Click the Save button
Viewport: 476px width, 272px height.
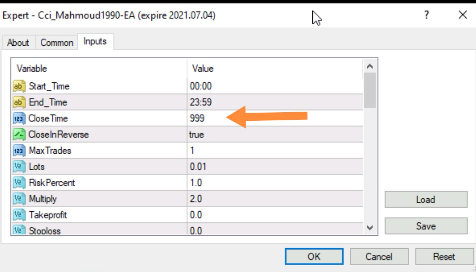pos(425,226)
